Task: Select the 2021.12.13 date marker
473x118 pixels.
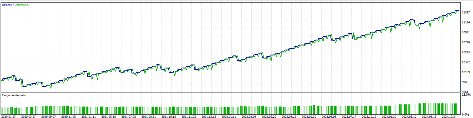Action: coord(209,117)
